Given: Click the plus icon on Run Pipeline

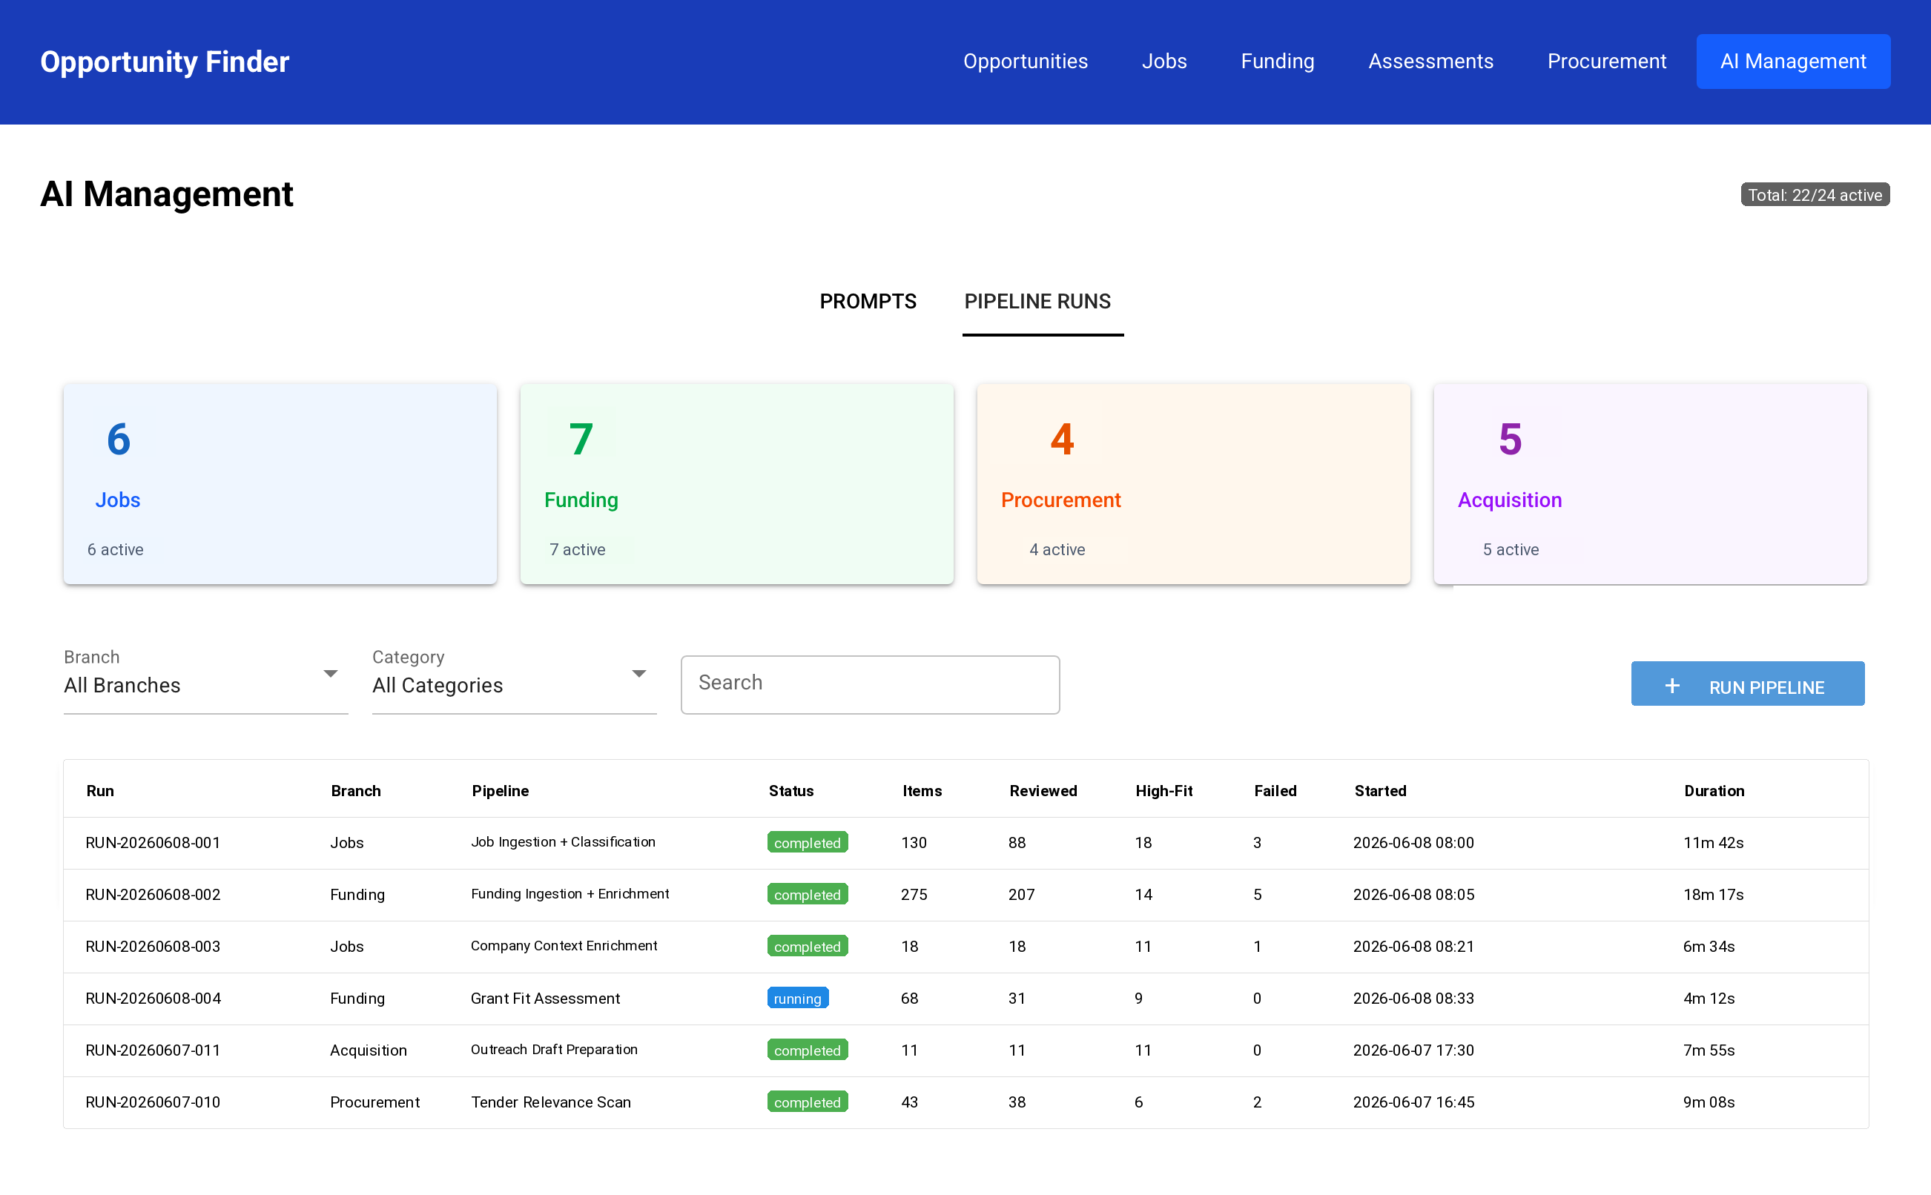Looking at the screenshot, I should tap(1671, 686).
